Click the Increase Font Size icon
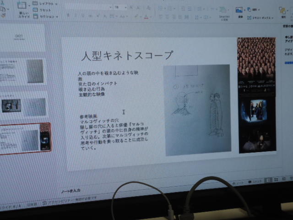The image size is (293, 220). [131, 7]
